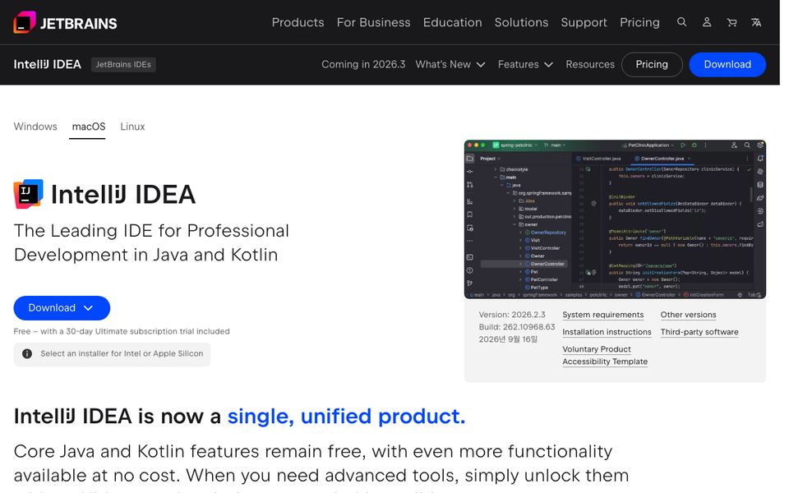Click the outlined Pricing button
The height and width of the screenshot is (493, 789).
652,64
